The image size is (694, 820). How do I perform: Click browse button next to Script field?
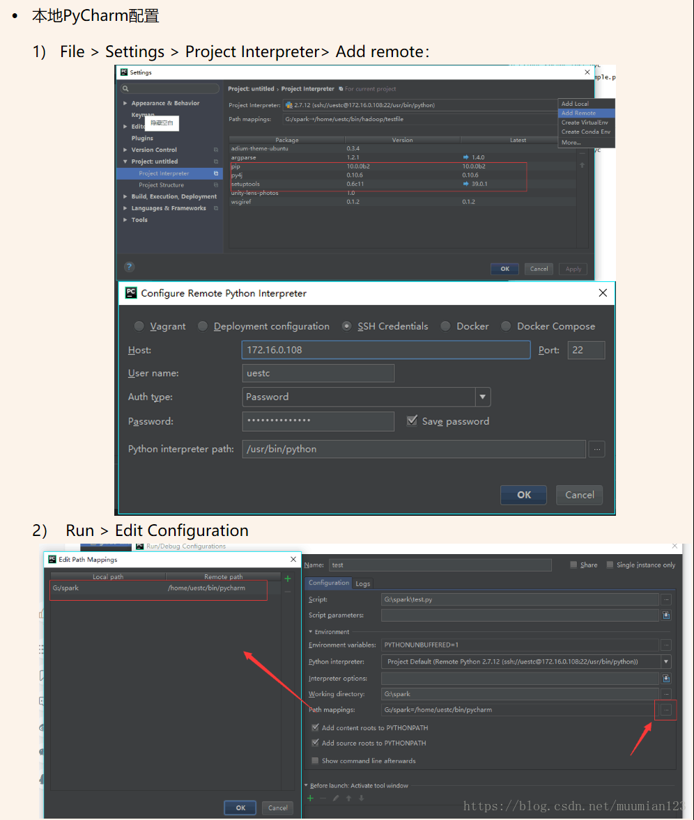(665, 599)
